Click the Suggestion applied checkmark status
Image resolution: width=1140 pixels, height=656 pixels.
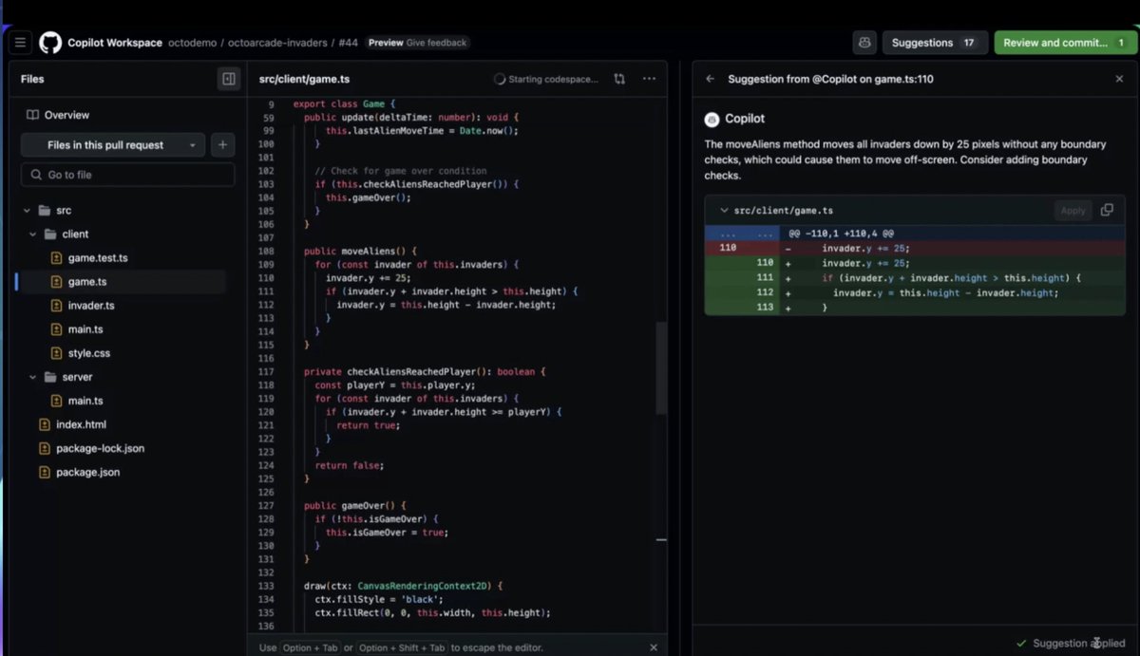coord(1071,644)
